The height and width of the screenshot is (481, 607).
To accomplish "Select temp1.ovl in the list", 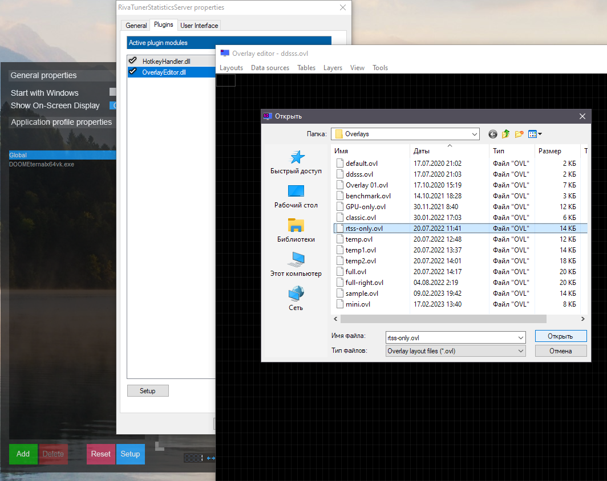I will click(361, 250).
